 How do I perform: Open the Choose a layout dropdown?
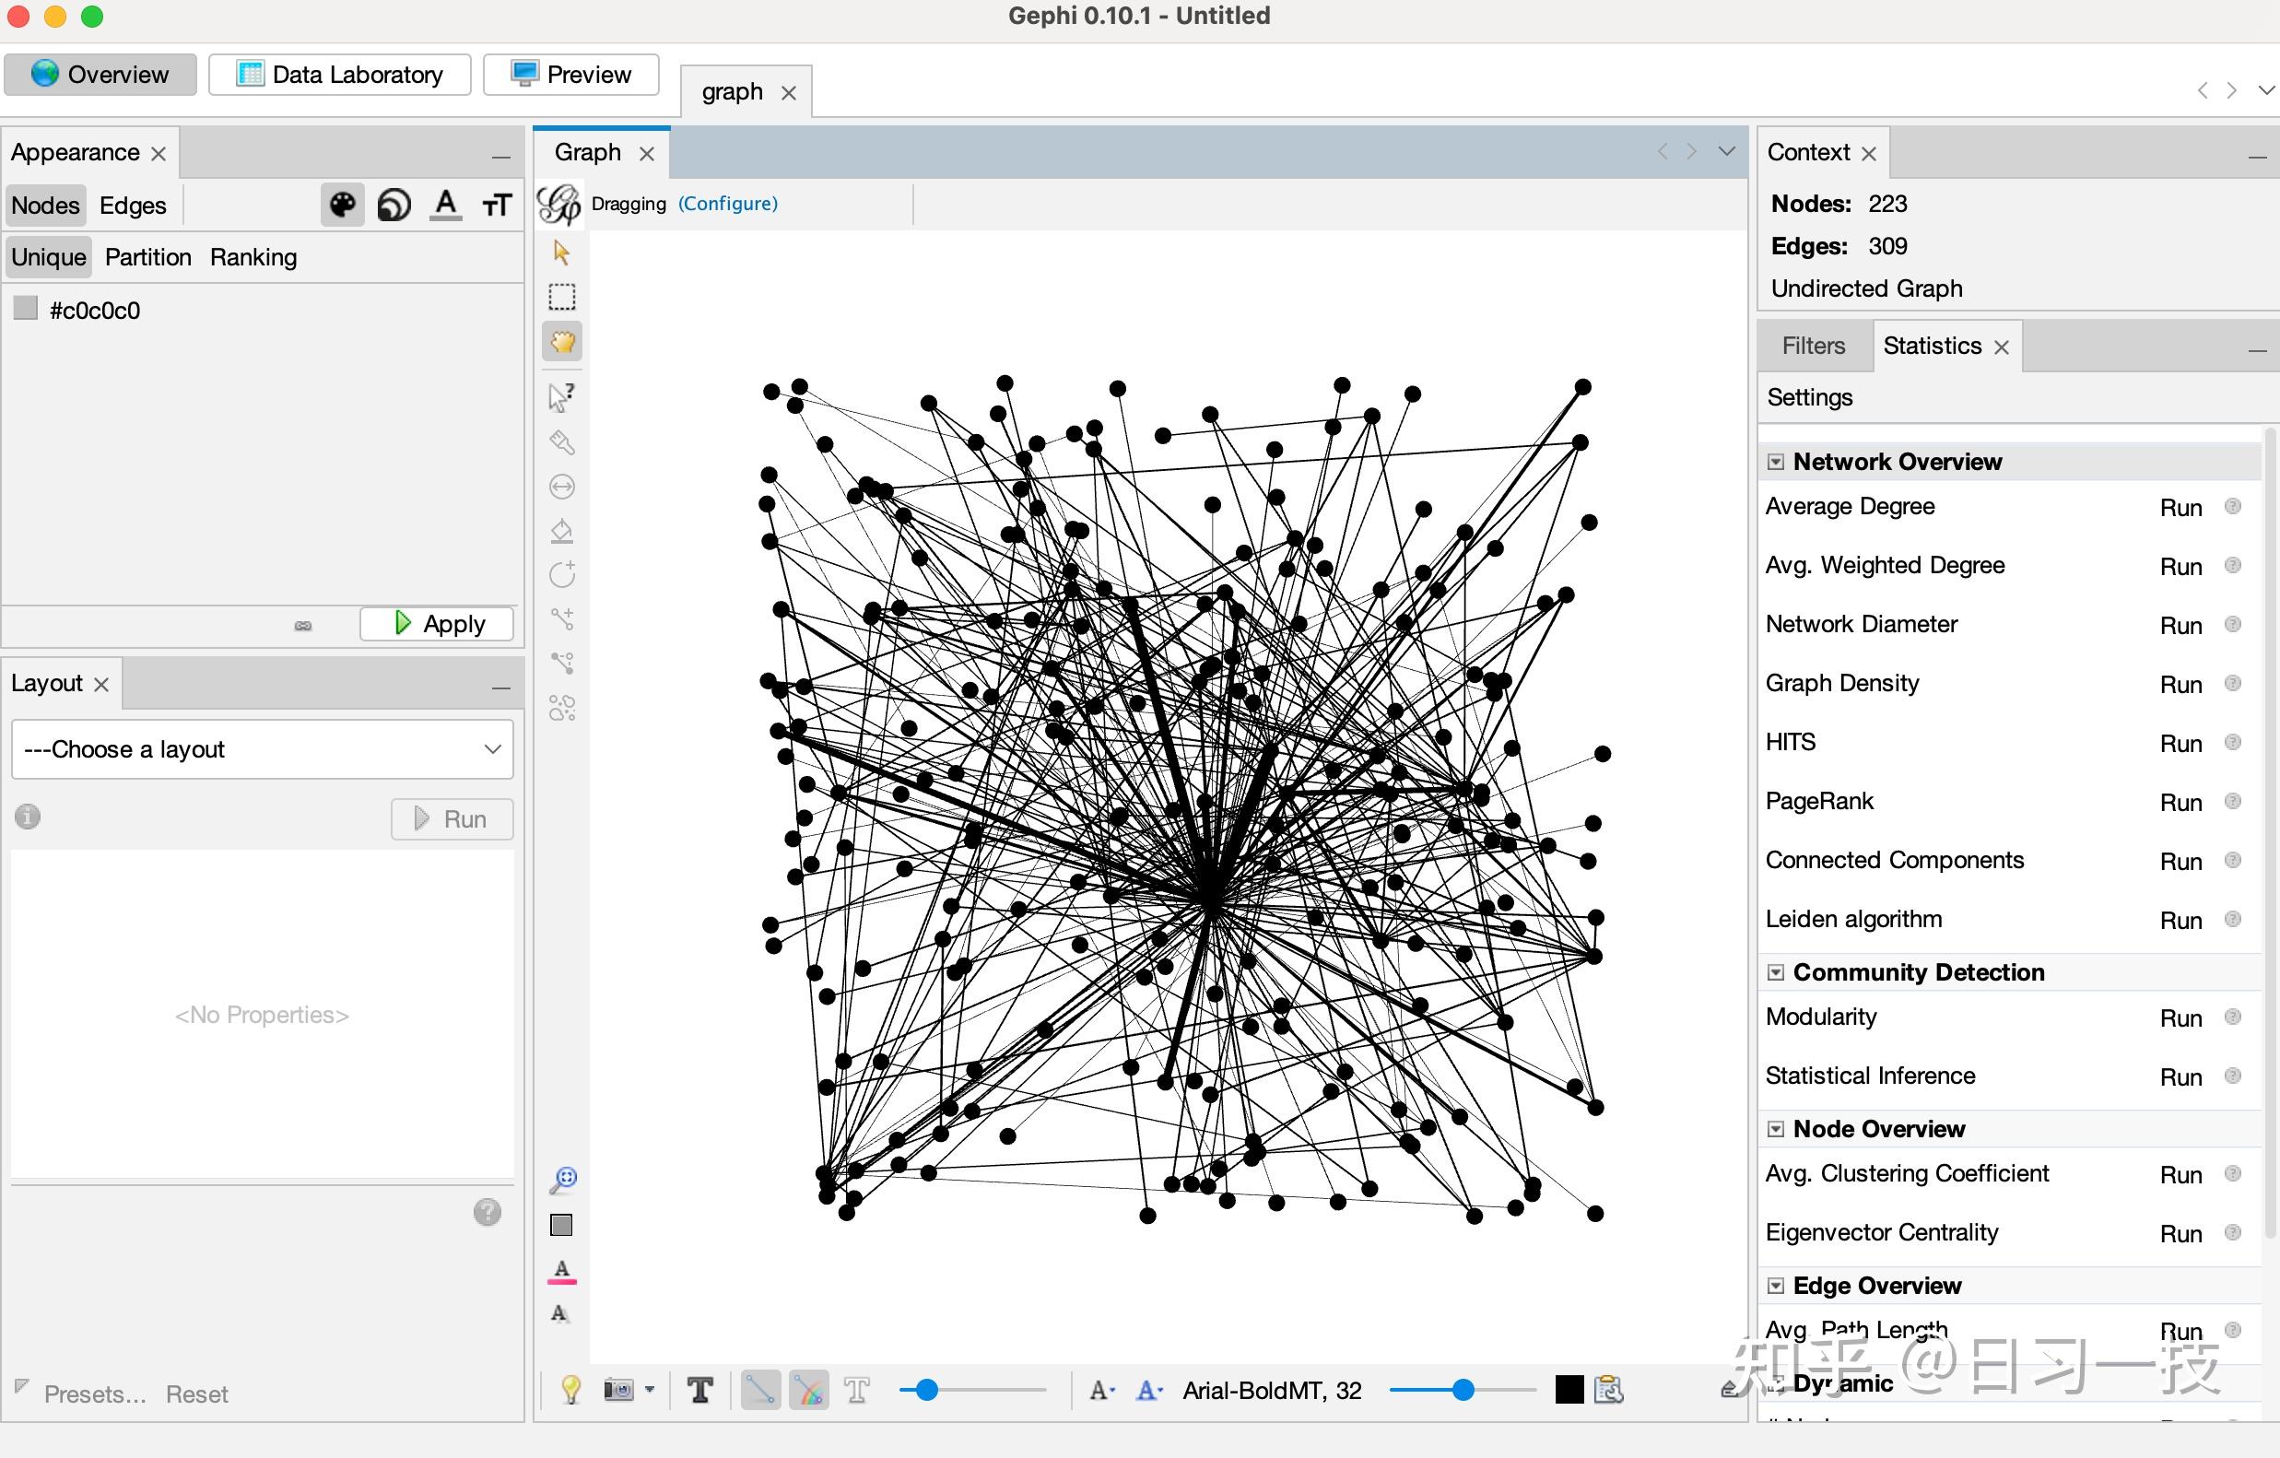point(263,749)
